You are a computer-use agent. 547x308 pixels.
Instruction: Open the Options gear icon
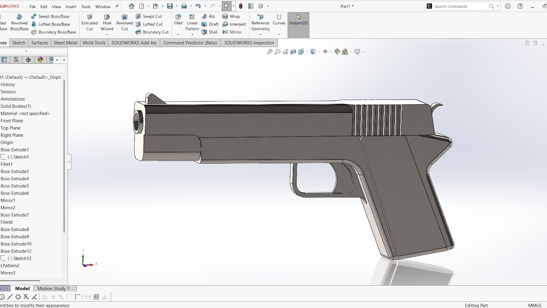pyautogui.click(x=261, y=6)
